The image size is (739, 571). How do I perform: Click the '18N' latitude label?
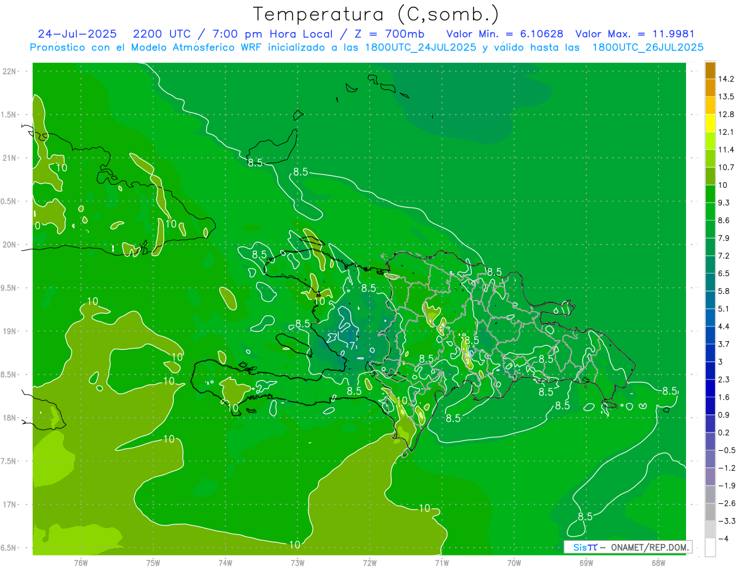coord(9,418)
